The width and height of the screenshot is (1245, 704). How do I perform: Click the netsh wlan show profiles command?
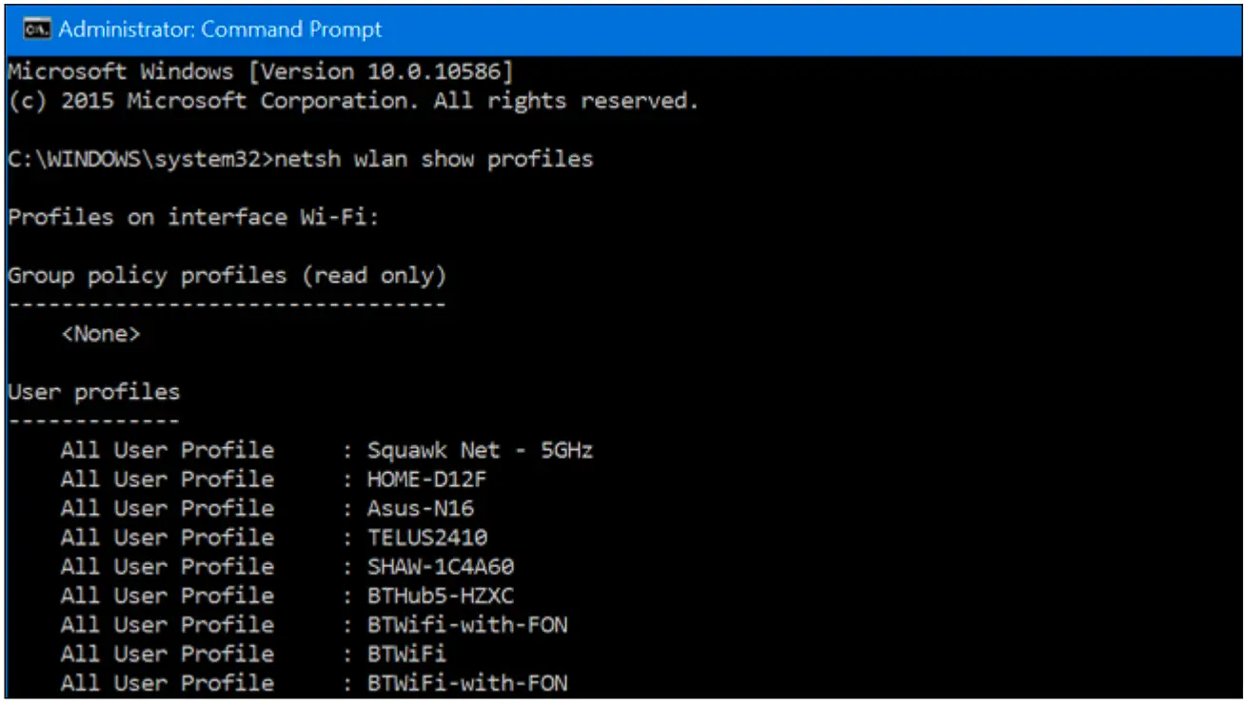433,159
